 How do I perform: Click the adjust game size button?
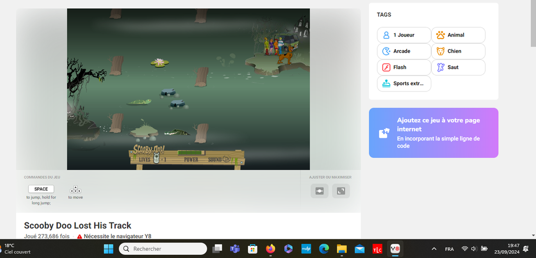pyautogui.click(x=319, y=191)
